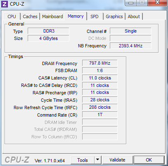Click the Row Refresh Cycle Time (tRFC) label
The width and height of the screenshot is (168, 166).
point(45,108)
